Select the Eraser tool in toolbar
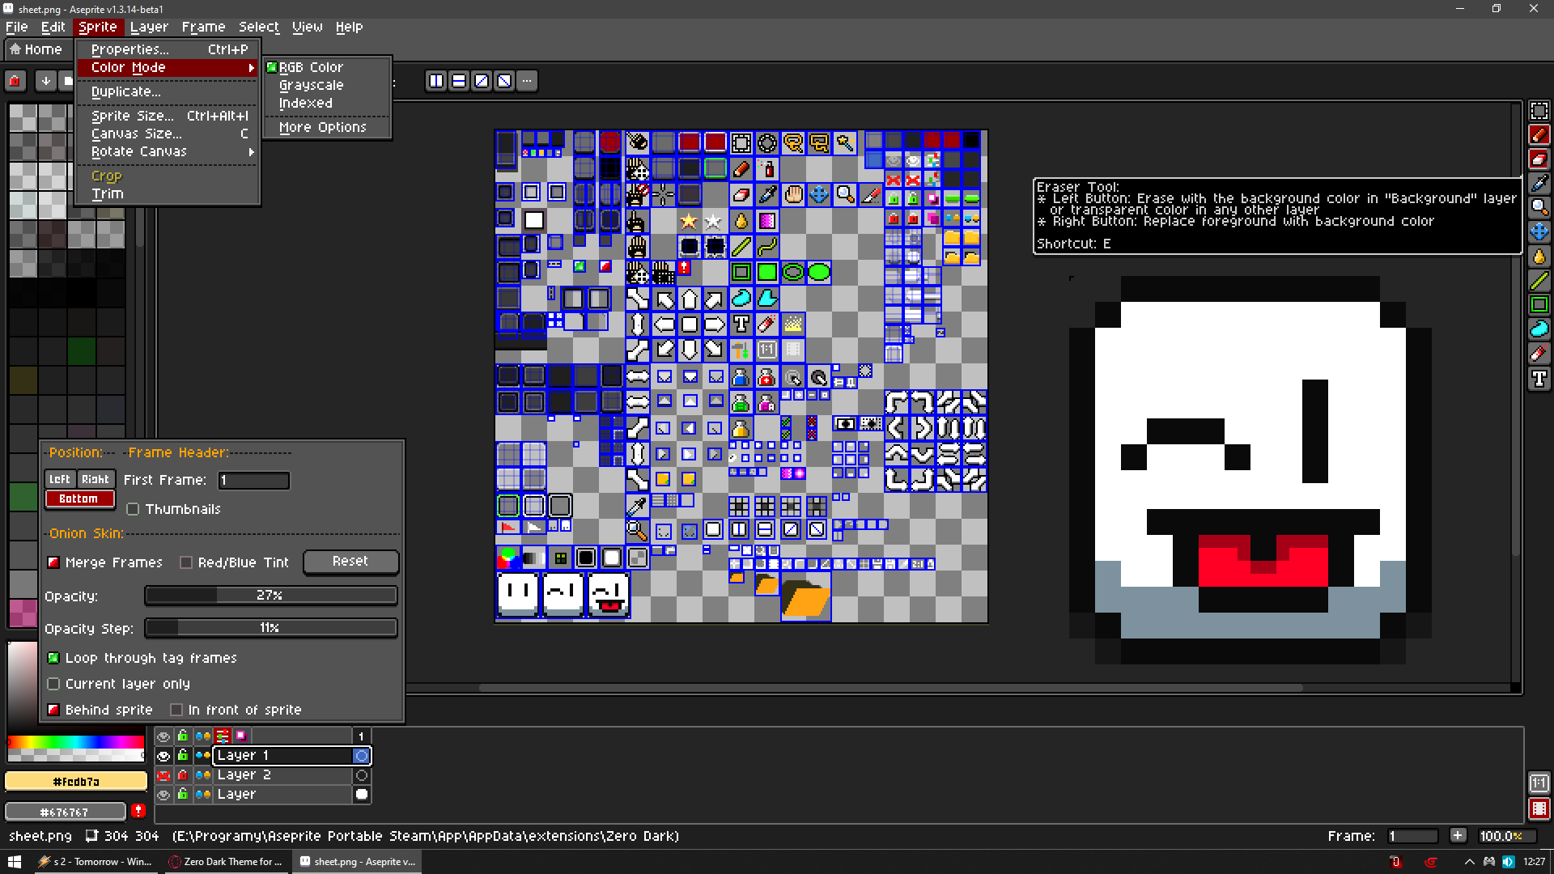Image resolution: width=1554 pixels, height=874 pixels. tap(1539, 159)
